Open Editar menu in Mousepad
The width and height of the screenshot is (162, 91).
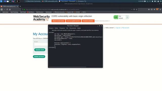[x=56, y=28]
